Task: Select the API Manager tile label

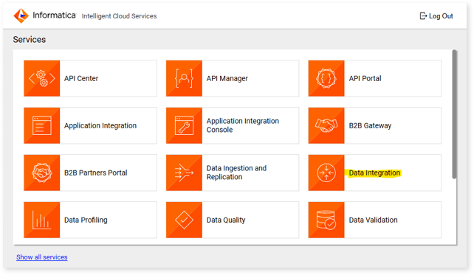Action: 227,78
